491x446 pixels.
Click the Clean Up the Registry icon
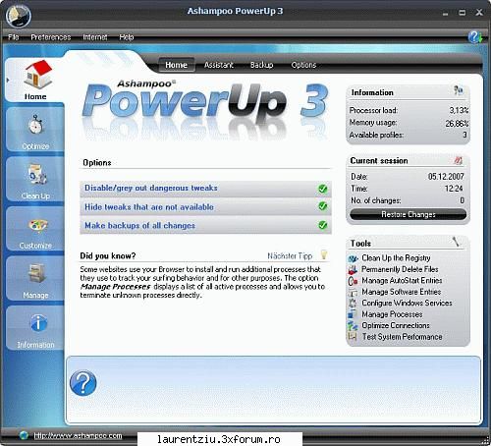(x=353, y=258)
